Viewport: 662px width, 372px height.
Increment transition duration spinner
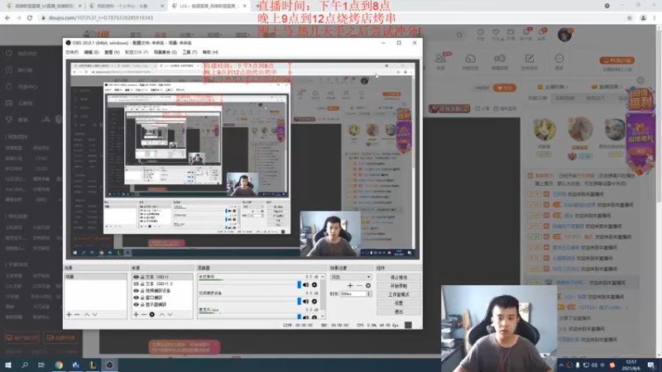[369, 293]
